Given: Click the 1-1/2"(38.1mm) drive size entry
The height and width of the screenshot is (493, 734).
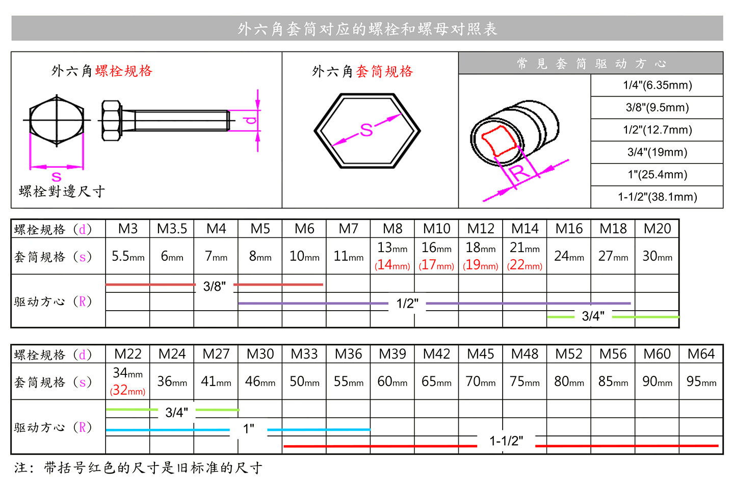Looking at the screenshot, I should tap(657, 196).
